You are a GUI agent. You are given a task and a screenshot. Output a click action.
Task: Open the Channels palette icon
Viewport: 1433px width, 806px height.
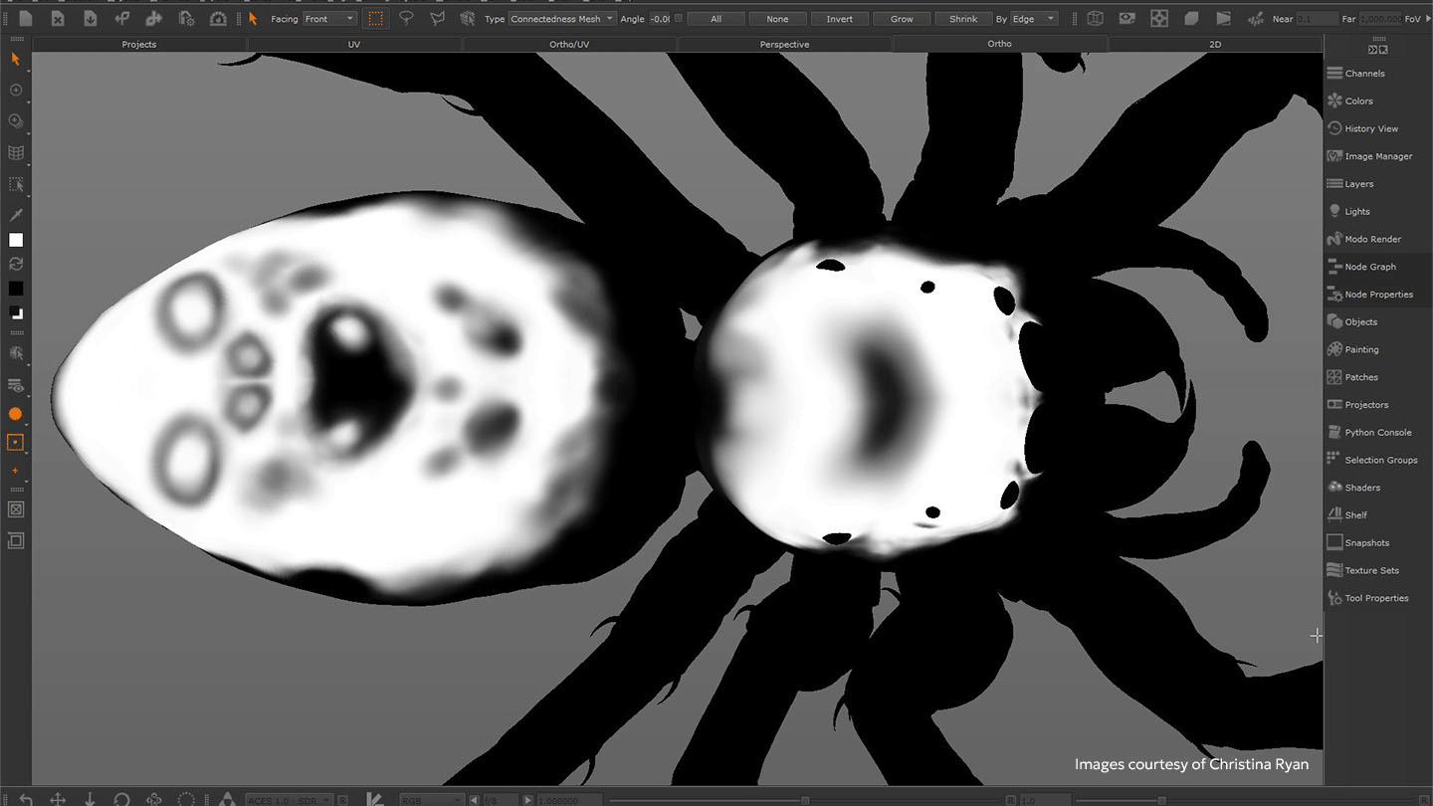pos(1334,73)
